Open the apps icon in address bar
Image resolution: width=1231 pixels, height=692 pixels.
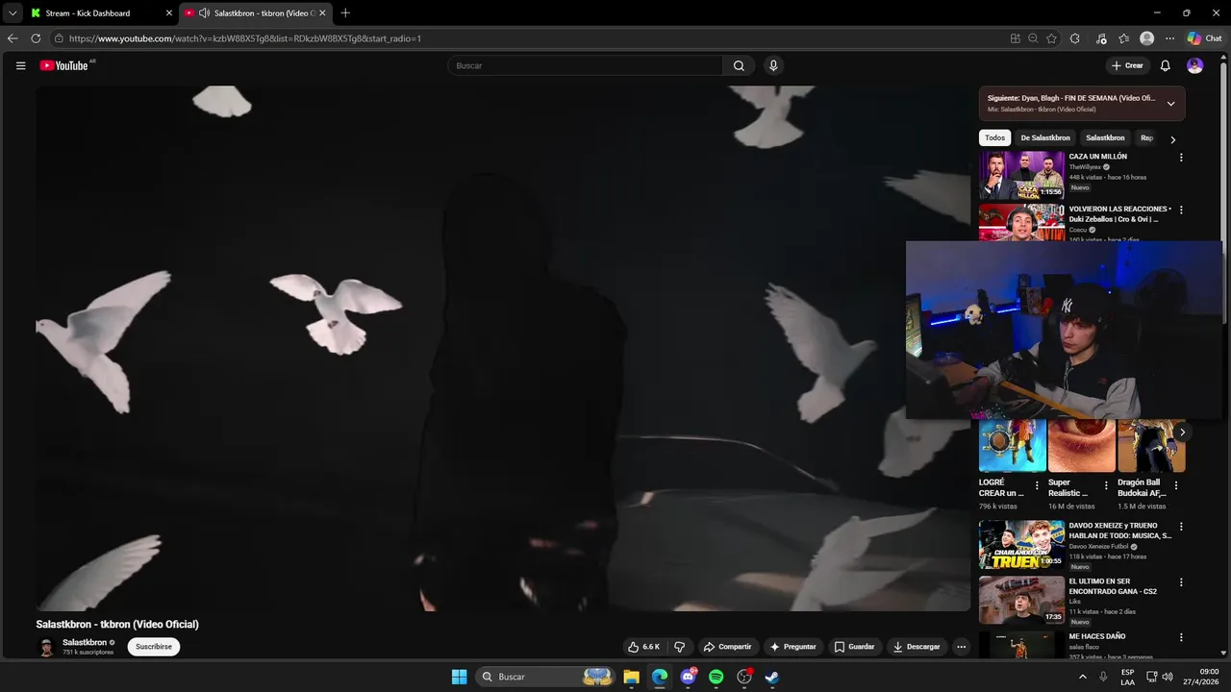coord(1015,38)
